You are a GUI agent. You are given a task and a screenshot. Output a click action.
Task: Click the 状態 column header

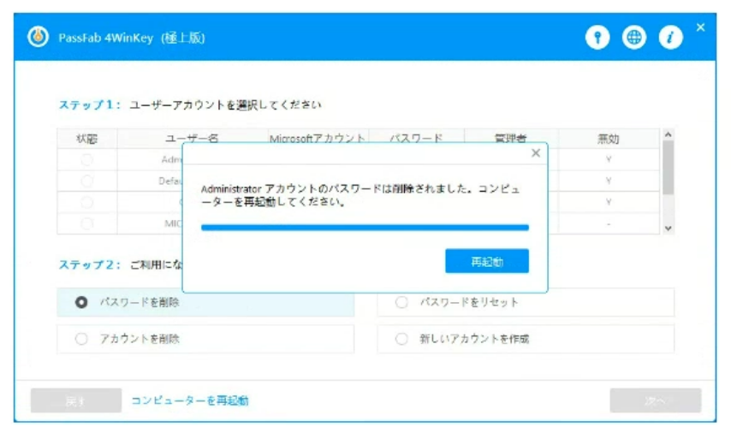pos(86,139)
